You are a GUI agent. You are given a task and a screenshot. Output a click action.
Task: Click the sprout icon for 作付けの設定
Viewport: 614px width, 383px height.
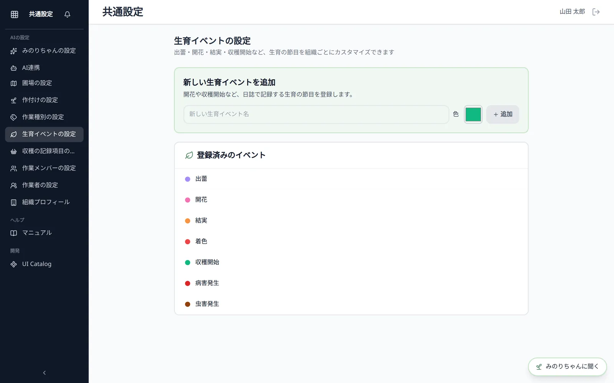[x=14, y=100]
